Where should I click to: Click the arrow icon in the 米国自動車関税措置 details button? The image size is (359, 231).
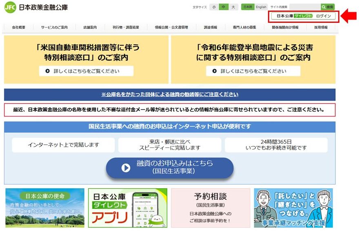[x=47, y=71]
